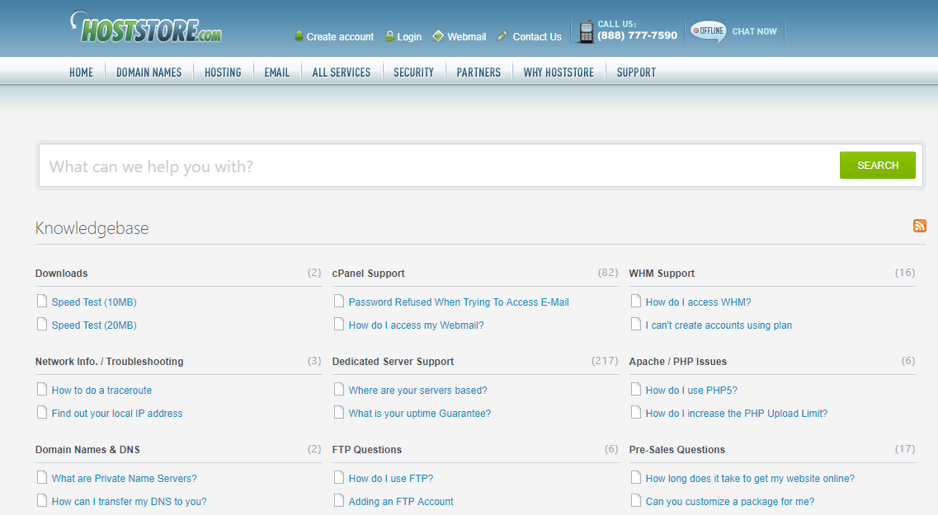Click the Contact Us pencil icon
The width and height of the screenshot is (938, 515).
click(x=502, y=36)
